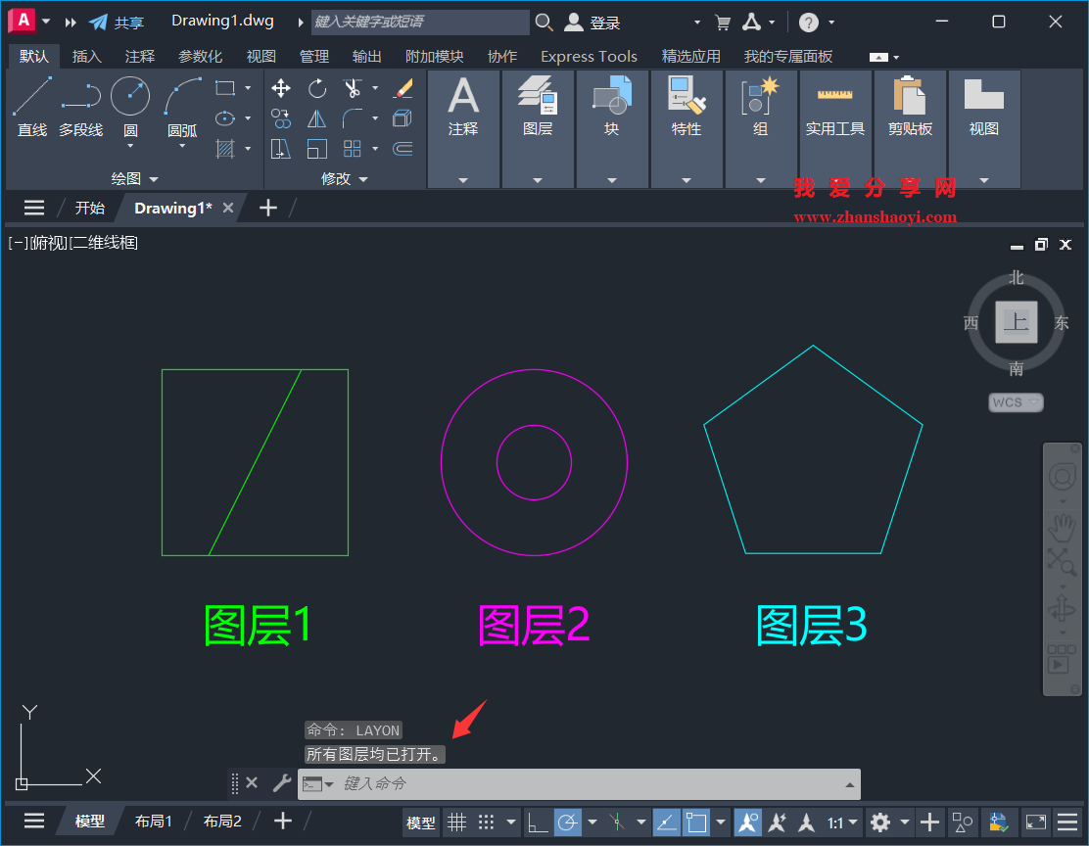The width and height of the screenshot is (1089, 846).
Task: Select the Move tool in 修改 panel
Action: coord(280,88)
